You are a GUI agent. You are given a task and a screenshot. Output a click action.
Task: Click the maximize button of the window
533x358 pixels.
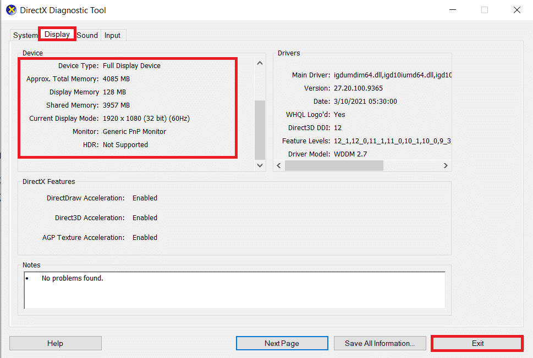coord(485,10)
